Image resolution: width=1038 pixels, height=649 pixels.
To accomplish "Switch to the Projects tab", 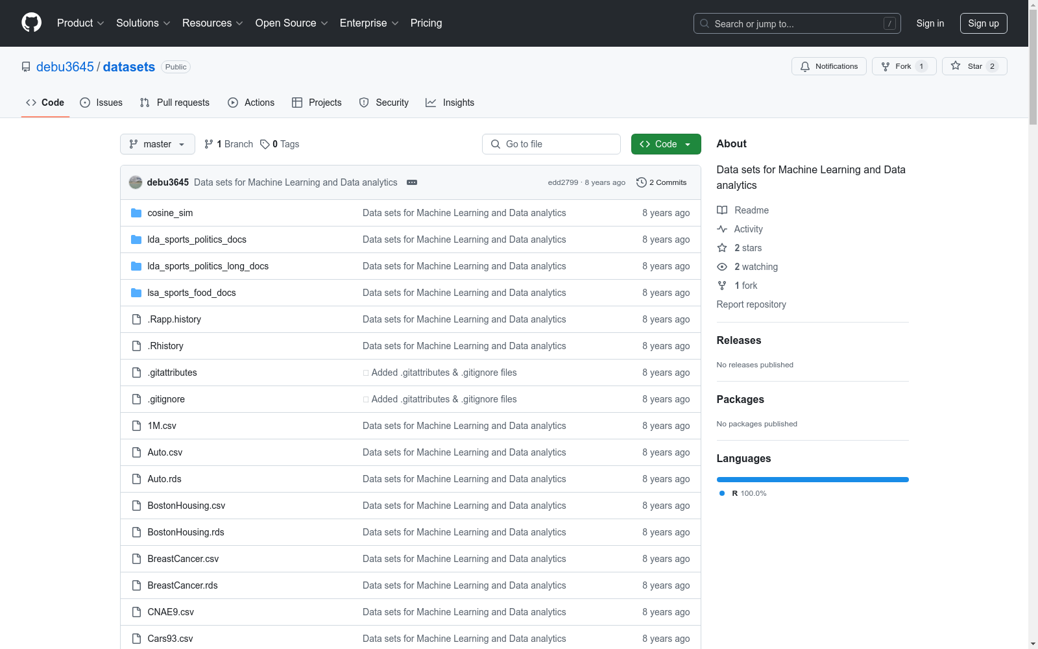I will coord(317,103).
